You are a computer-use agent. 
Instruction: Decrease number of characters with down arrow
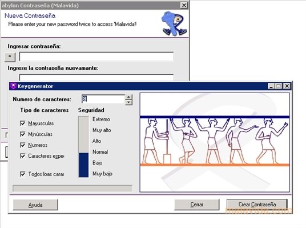[x=128, y=102]
